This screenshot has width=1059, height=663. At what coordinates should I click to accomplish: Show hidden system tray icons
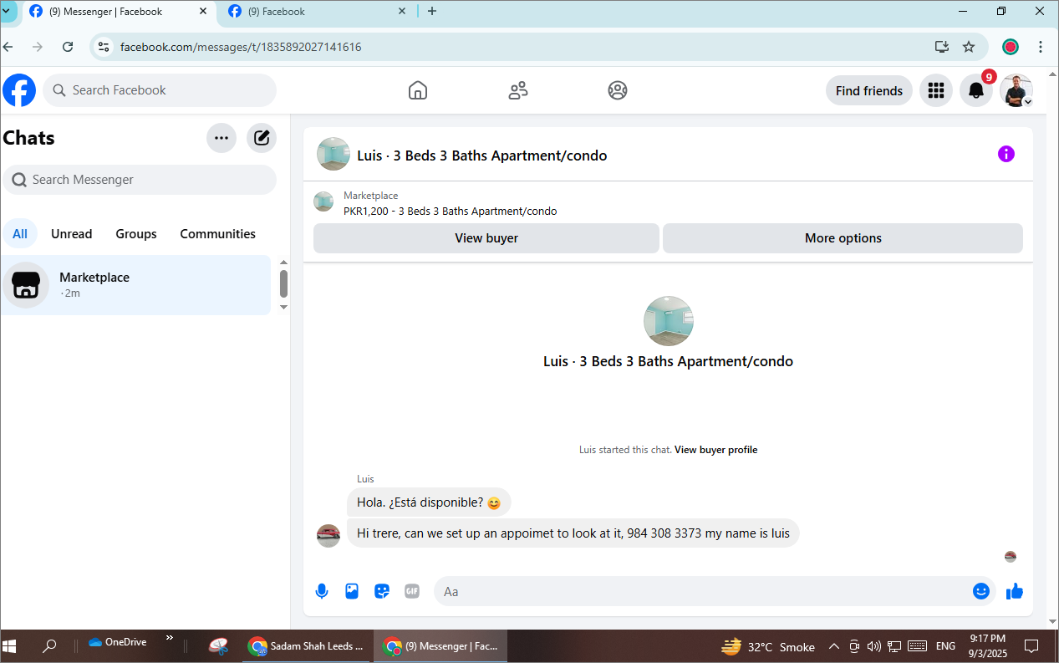point(833,646)
